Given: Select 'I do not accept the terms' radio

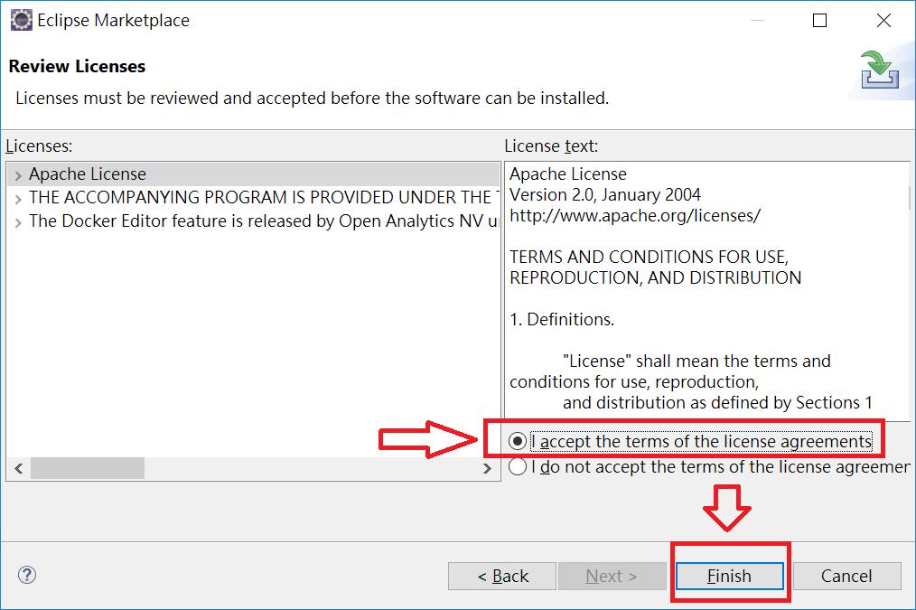Looking at the screenshot, I should pyautogui.click(x=518, y=467).
